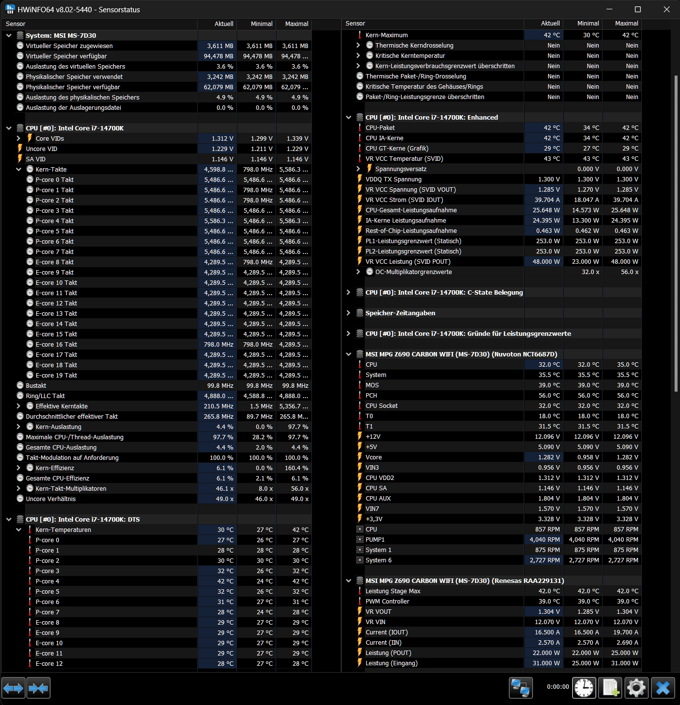This screenshot has height=705, width=680.
Task: Click the thermometer icon beside PCH
Action: click(x=360, y=395)
